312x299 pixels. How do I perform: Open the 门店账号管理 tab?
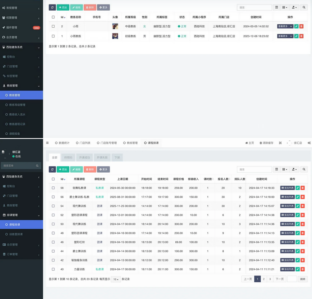107,143
